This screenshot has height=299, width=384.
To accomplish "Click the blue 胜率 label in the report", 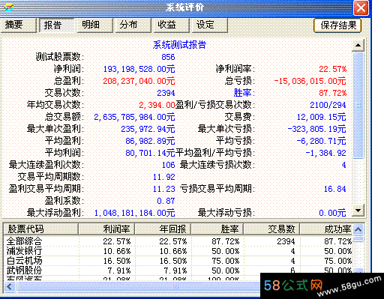I will point(243,93).
